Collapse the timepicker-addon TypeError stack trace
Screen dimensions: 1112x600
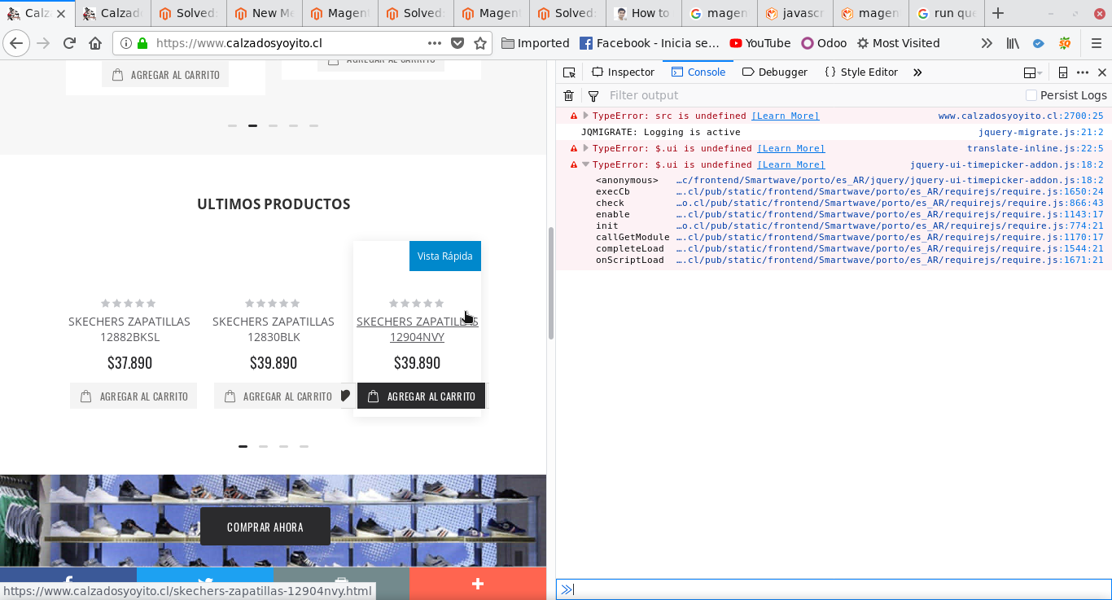tap(585, 164)
